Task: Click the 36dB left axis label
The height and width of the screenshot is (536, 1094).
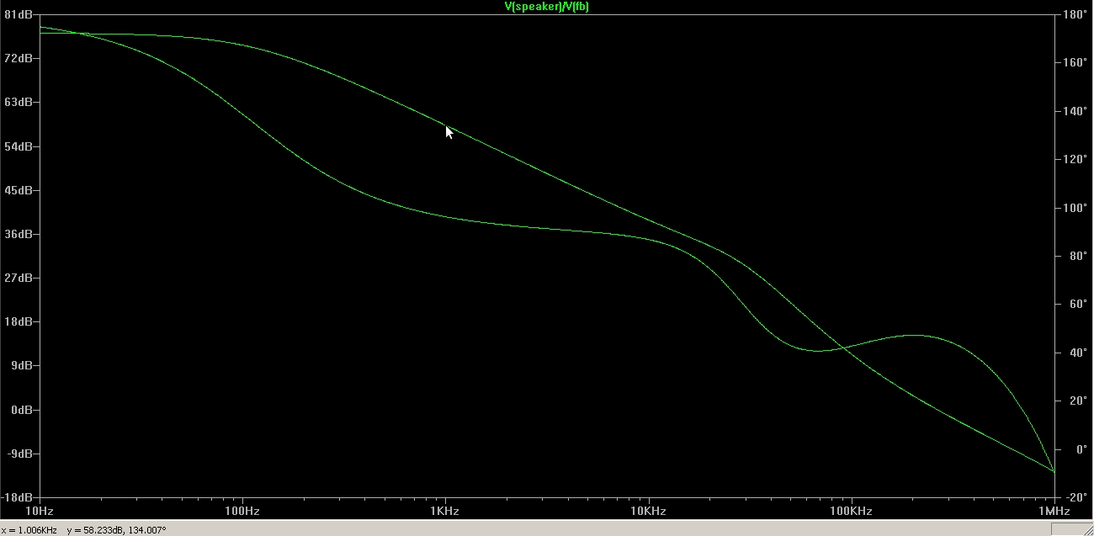Action: 18,234
